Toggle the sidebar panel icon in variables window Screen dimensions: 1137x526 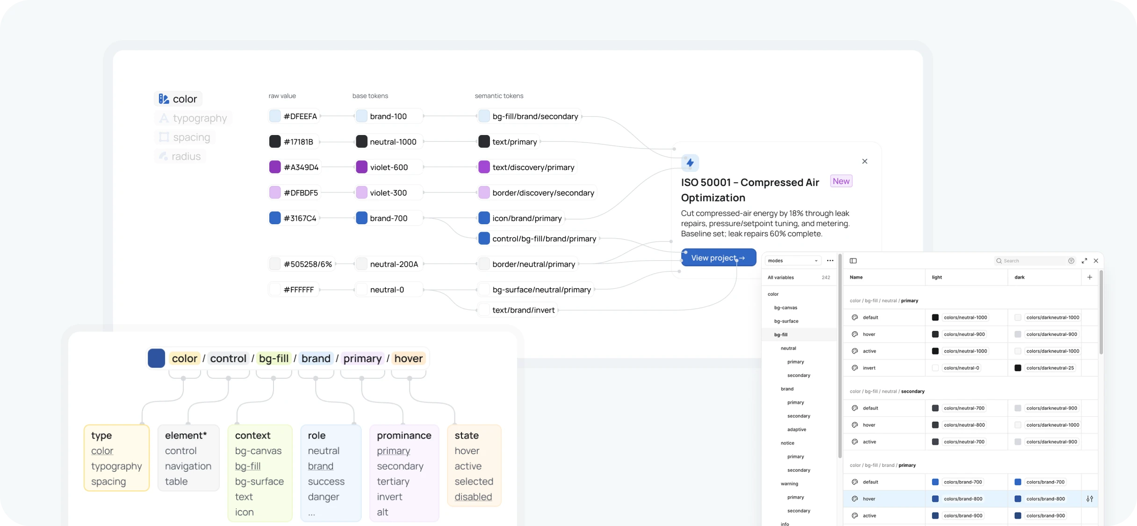853,261
